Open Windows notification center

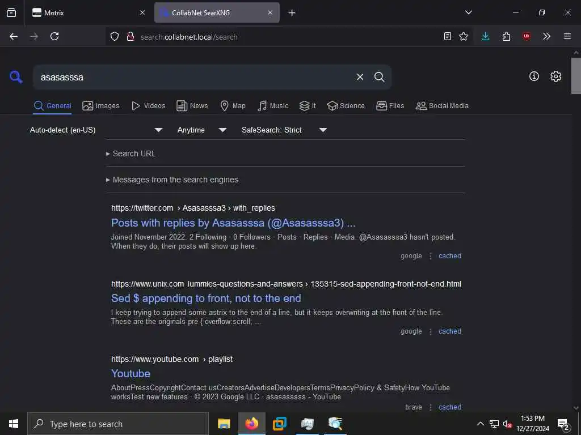coord(563,424)
